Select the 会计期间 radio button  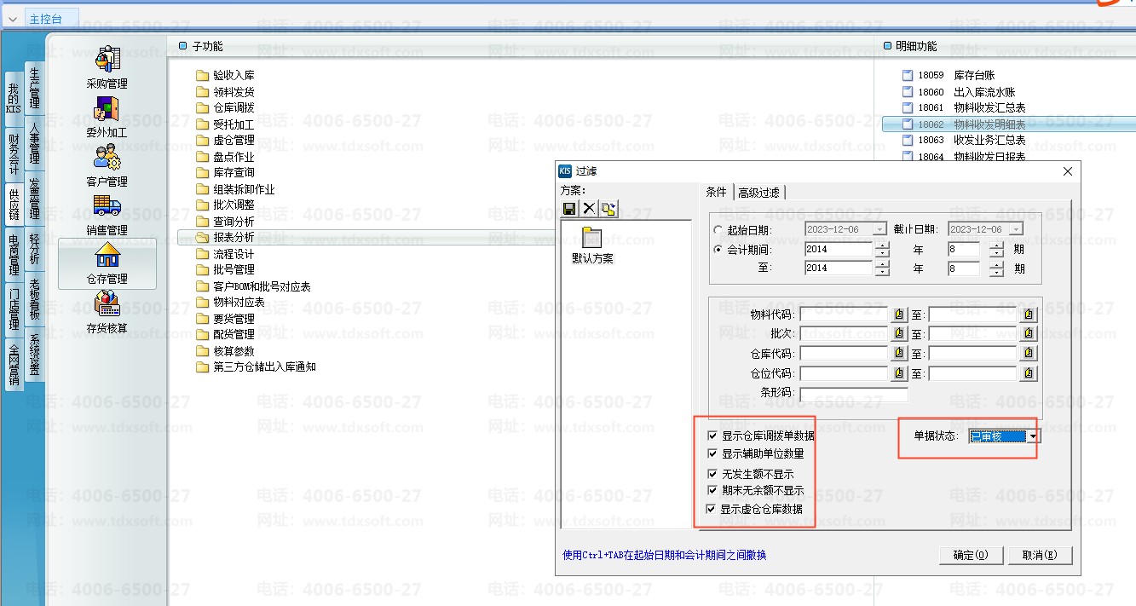click(x=718, y=250)
